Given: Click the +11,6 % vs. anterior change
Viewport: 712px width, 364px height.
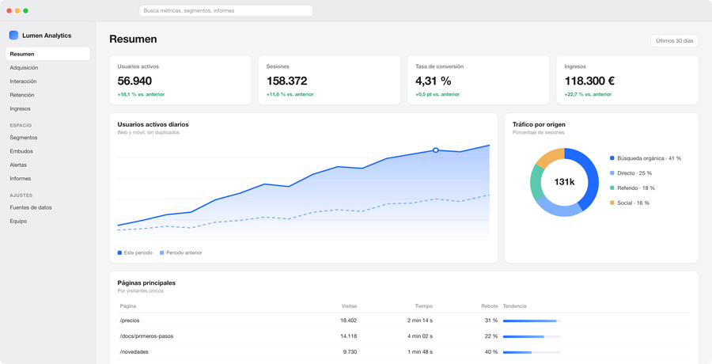Looking at the screenshot, I should (290, 94).
